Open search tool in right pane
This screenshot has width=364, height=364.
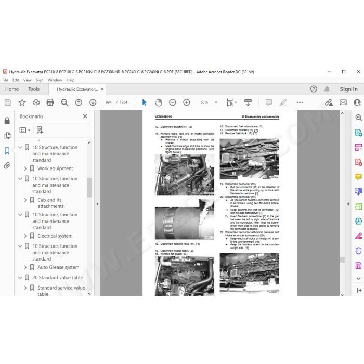(x=358, y=118)
